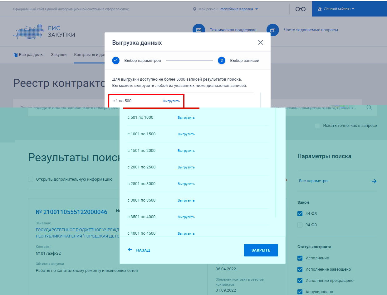Image resolution: width=387 pixels, height=295 pixels.
Task: Click the text Работы по капитальному ремонту инженерных сетей
Action: (x=87, y=271)
